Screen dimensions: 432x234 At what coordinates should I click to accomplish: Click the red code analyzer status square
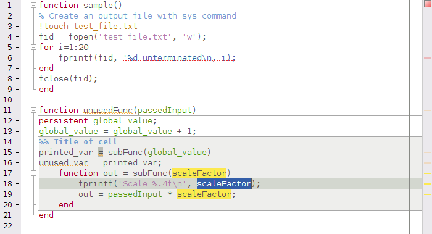pyautogui.click(x=427, y=4)
